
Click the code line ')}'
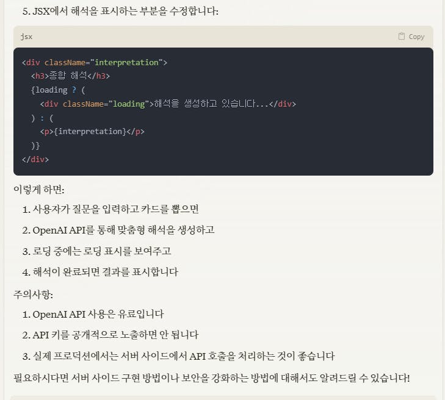(x=35, y=146)
